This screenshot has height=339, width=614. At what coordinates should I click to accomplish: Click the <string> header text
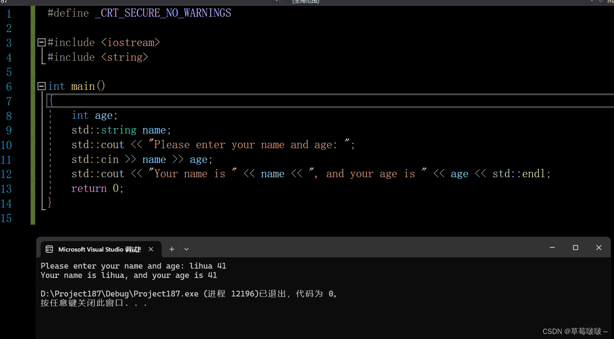pyautogui.click(x=125, y=57)
